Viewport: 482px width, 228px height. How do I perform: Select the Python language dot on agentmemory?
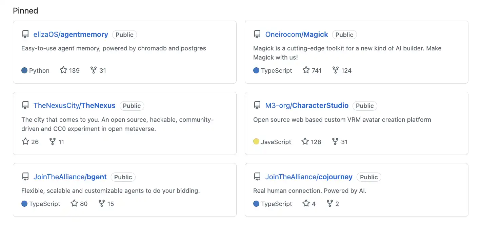[x=23, y=70]
